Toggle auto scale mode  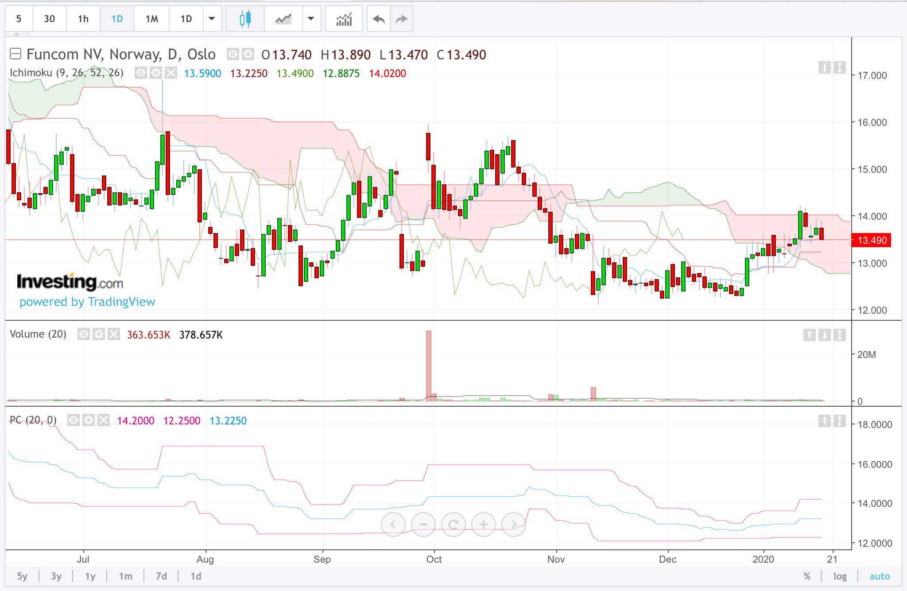tap(880, 576)
